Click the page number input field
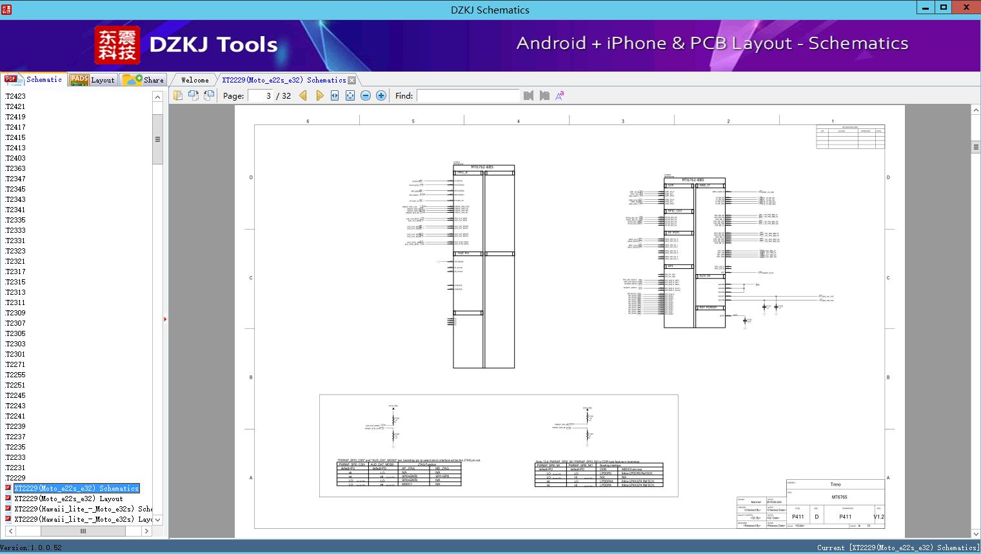This screenshot has width=981, height=554. pos(261,95)
